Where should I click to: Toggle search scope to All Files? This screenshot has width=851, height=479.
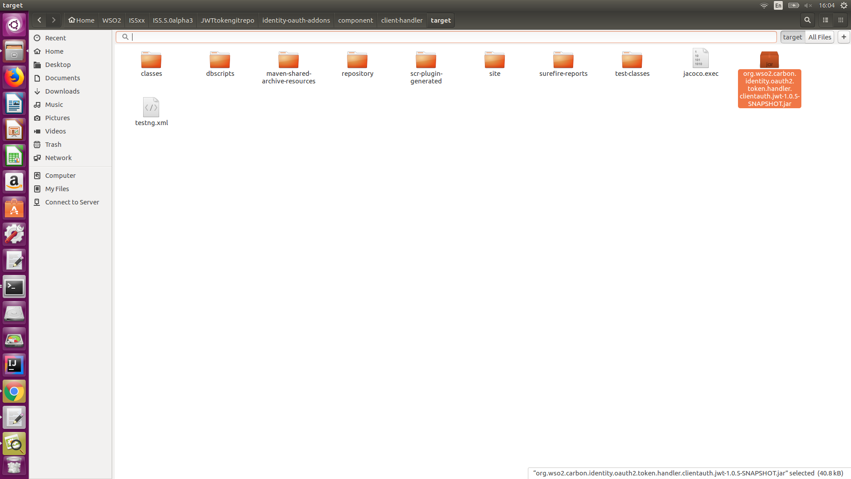[x=820, y=37]
